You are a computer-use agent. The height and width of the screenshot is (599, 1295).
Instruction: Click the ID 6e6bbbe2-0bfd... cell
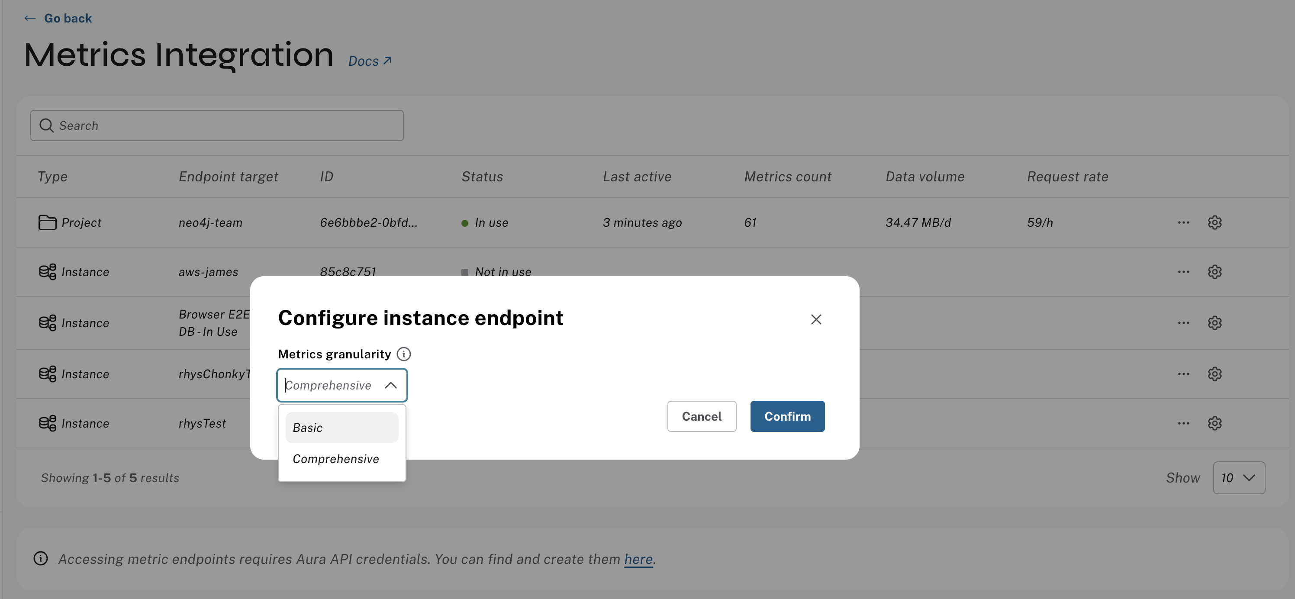(368, 222)
